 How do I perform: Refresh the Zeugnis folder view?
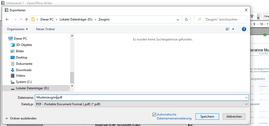[186, 19]
